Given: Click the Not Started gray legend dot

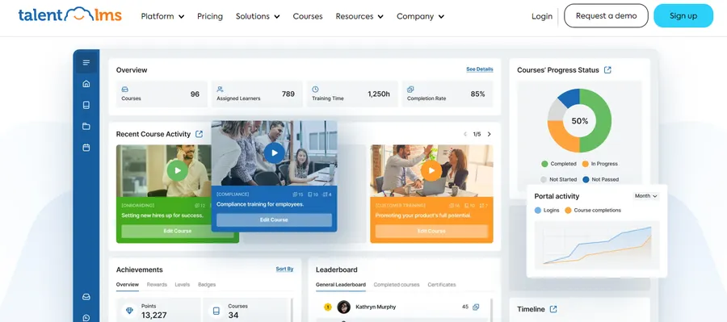Looking at the screenshot, I should (x=544, y=179).
